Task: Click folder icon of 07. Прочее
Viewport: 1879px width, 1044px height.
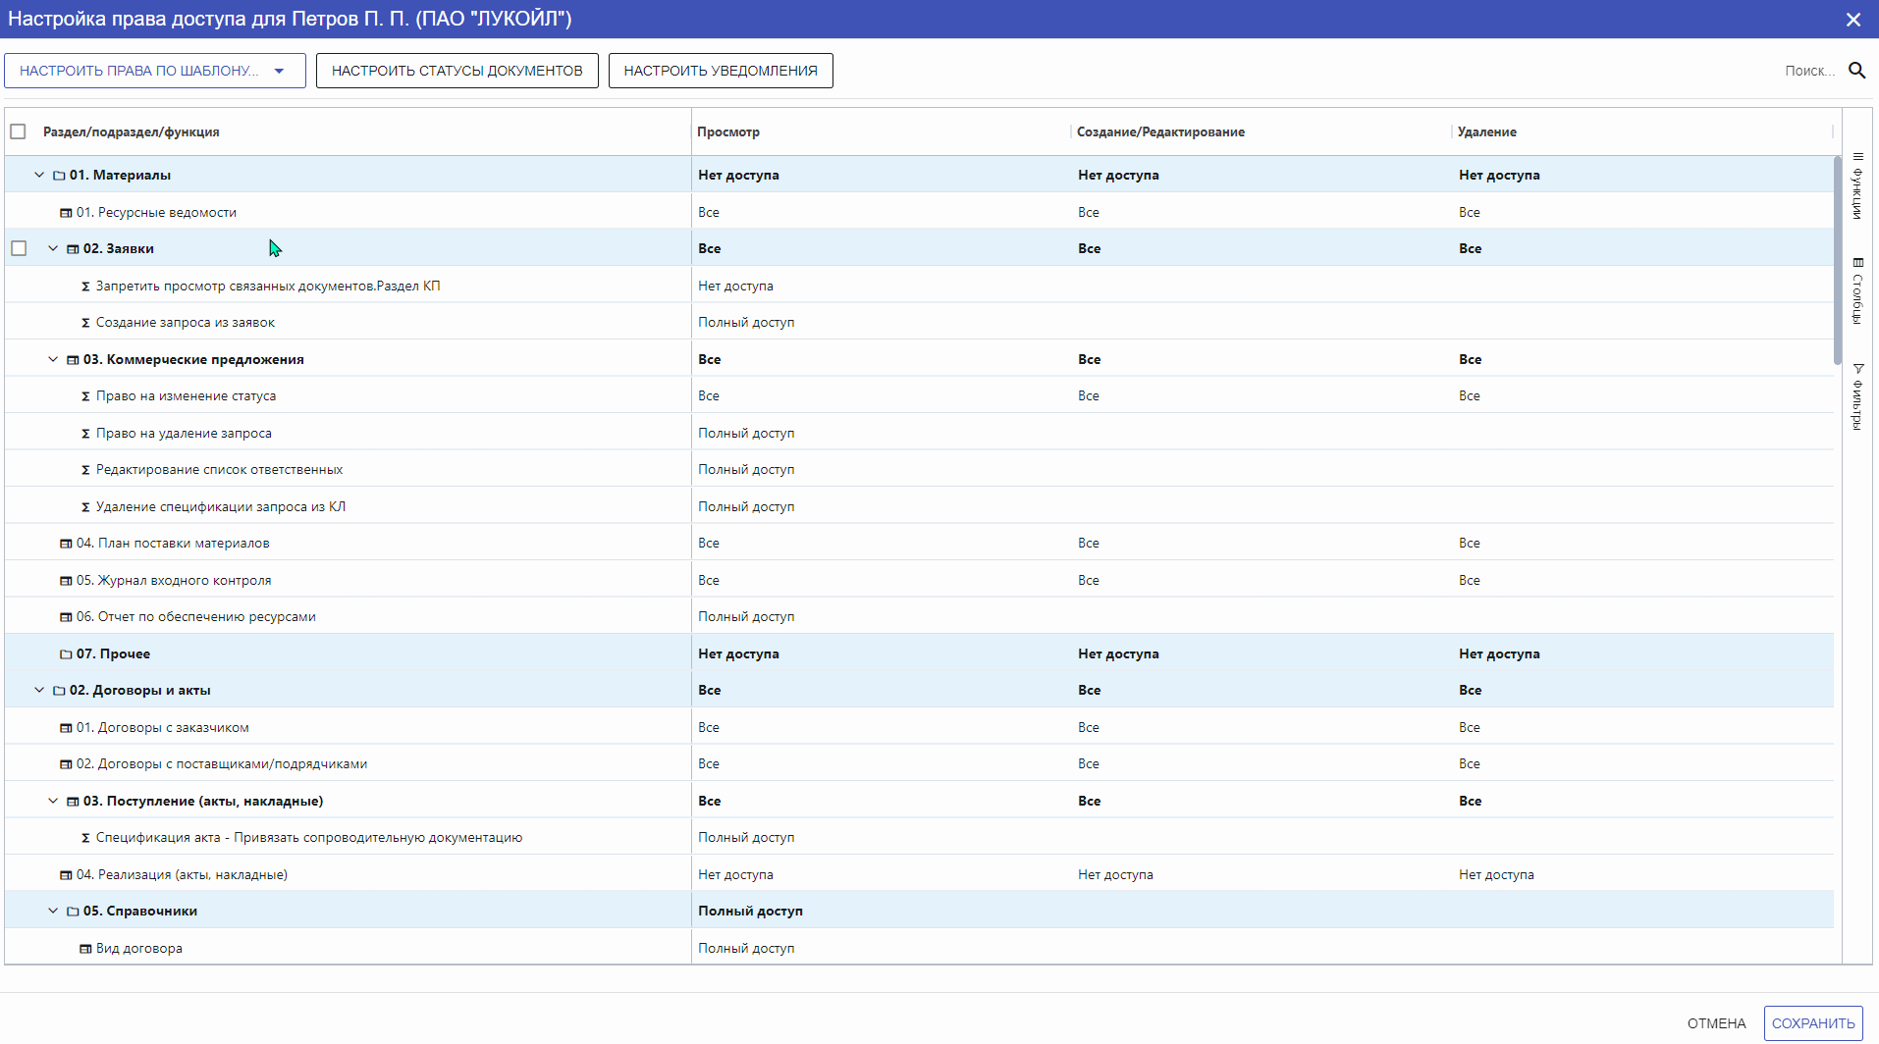Action: click(66, 654)
